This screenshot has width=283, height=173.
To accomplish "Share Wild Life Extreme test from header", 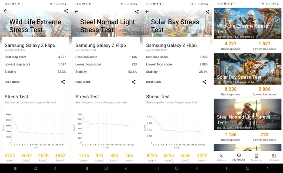I will [x=66, y=11].
